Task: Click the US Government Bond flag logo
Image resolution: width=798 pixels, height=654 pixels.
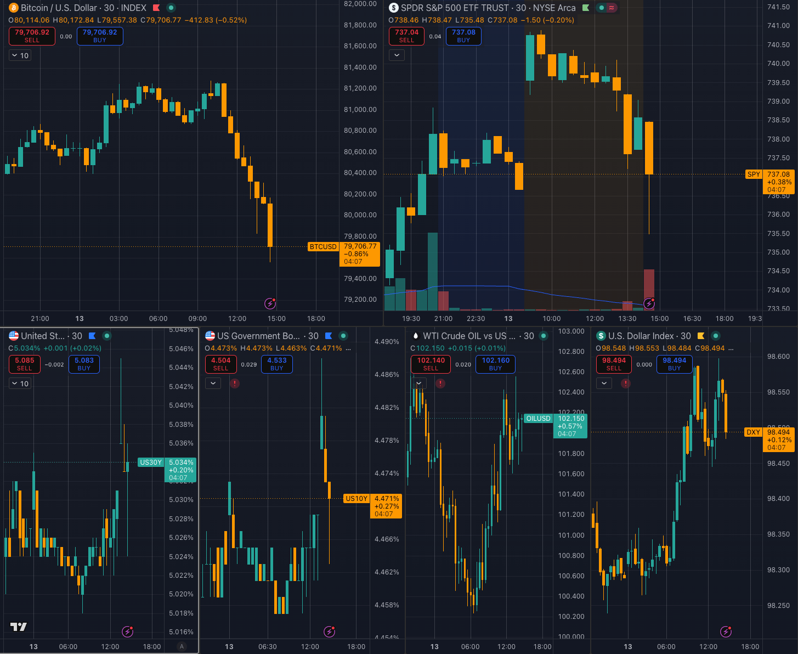Action: coord(210,336)
